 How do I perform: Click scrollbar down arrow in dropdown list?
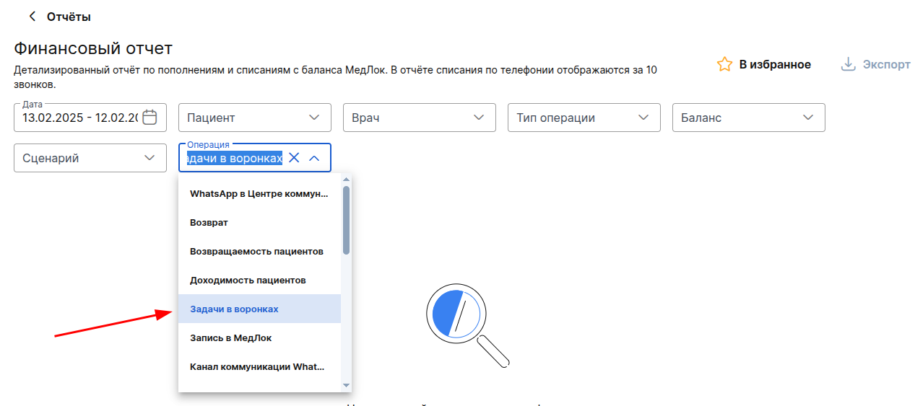[x=346, y=386]
